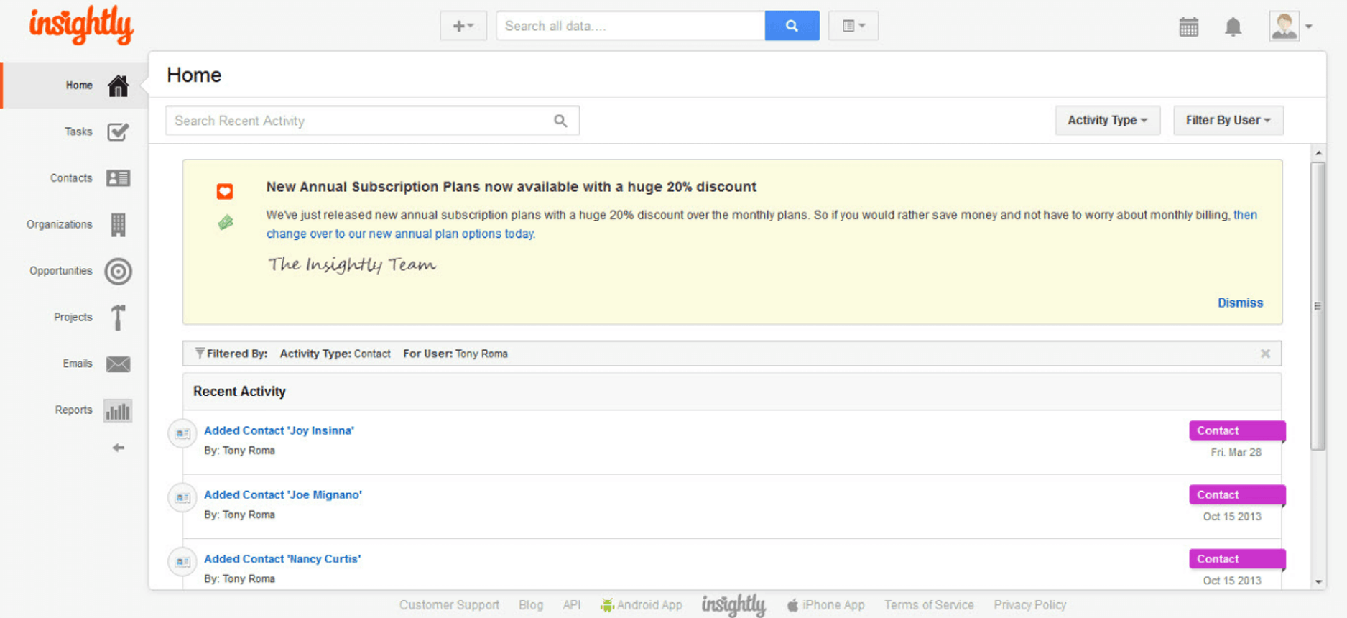The height and width of the screenshot is (618, 1347).
Task: Click the contact card icon beside Nancy Curtis
Action: tap(182, 561)
